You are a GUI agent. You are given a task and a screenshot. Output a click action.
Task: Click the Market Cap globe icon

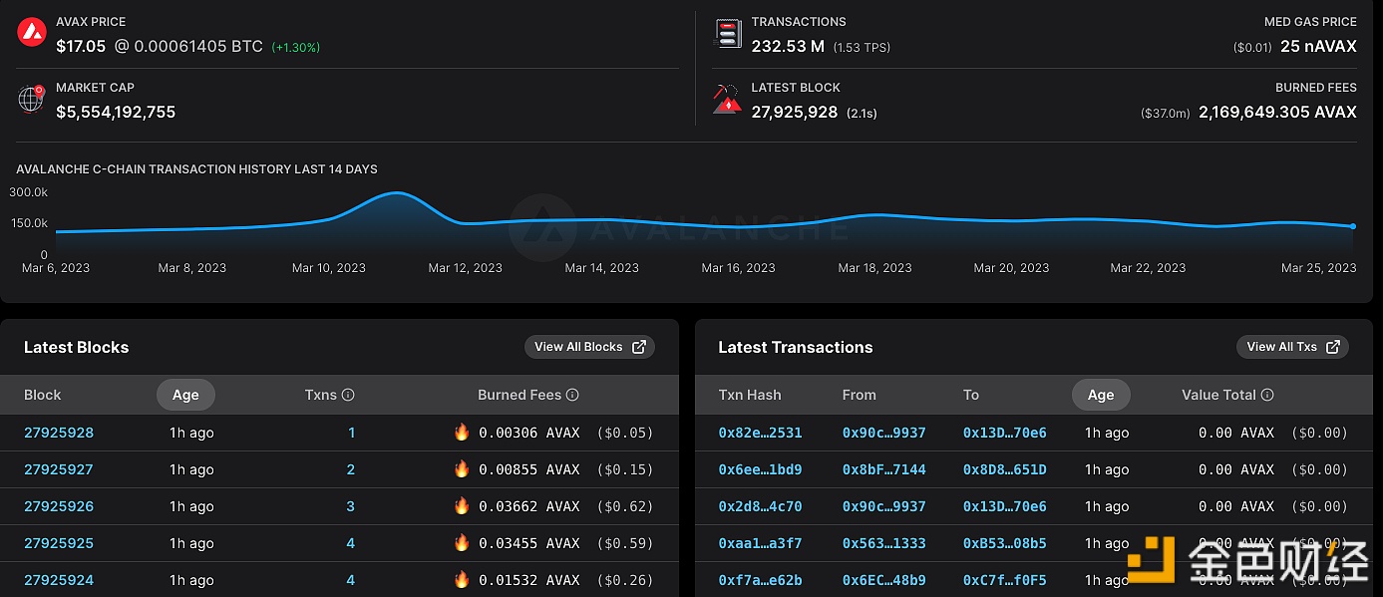(32, 99)
